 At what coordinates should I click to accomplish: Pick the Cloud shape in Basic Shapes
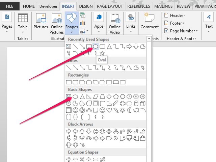point(136,110)
